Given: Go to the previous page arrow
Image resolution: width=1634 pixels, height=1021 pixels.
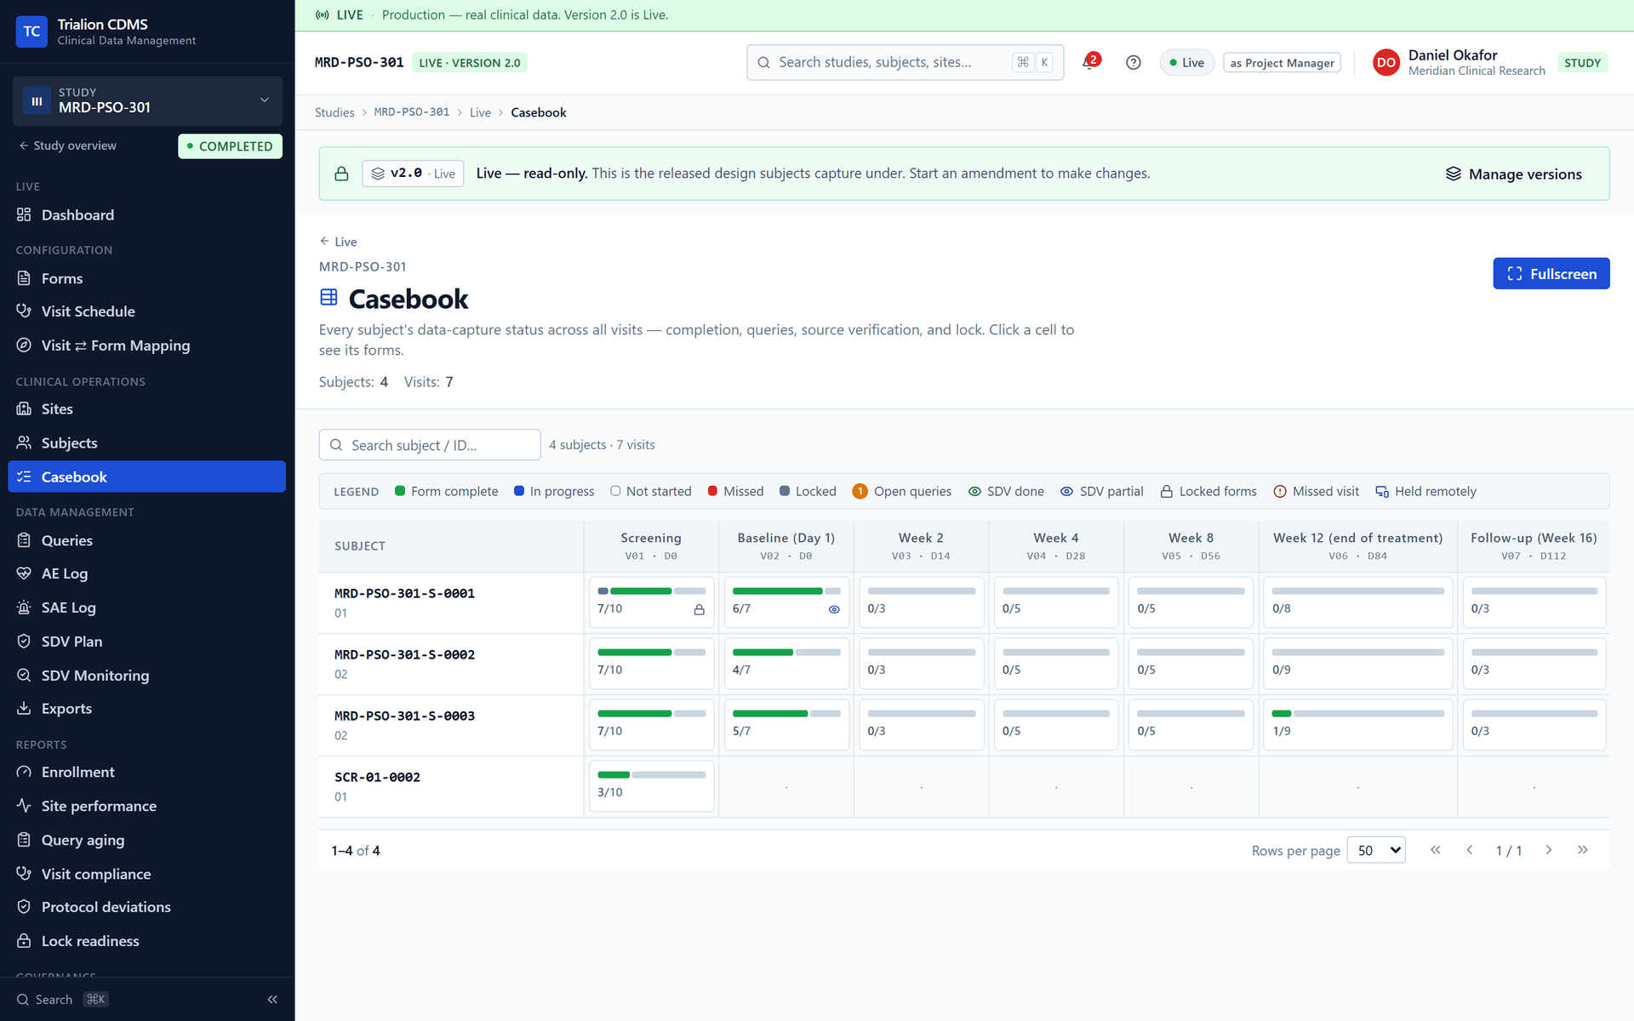Looking at the screenshot, I should pos(1469,850).
